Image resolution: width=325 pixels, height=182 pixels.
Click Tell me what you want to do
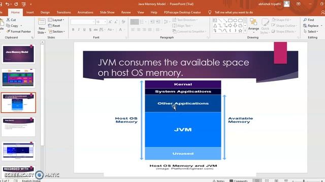(234, 12)
